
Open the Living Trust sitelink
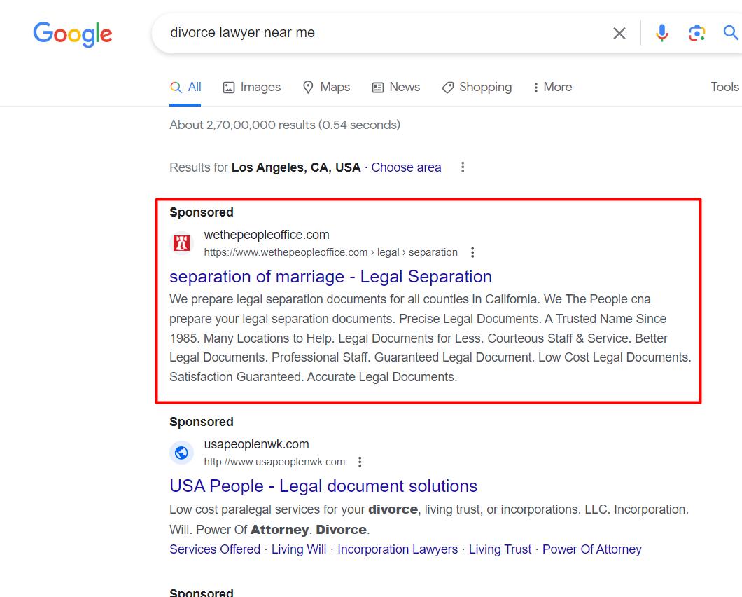point(500,549)
